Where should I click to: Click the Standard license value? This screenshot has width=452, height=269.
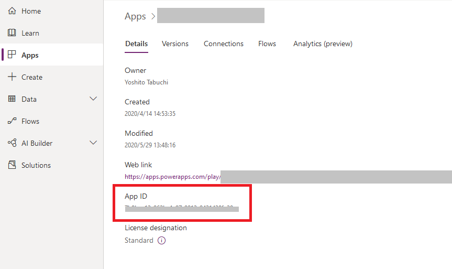click(x=139, y=241)
